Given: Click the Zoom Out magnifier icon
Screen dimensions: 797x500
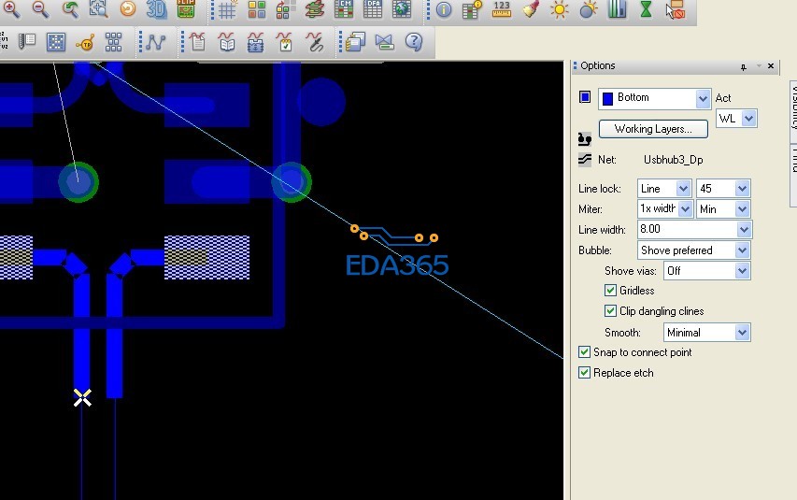Looking at the screenshot, I should pos(40,9).
